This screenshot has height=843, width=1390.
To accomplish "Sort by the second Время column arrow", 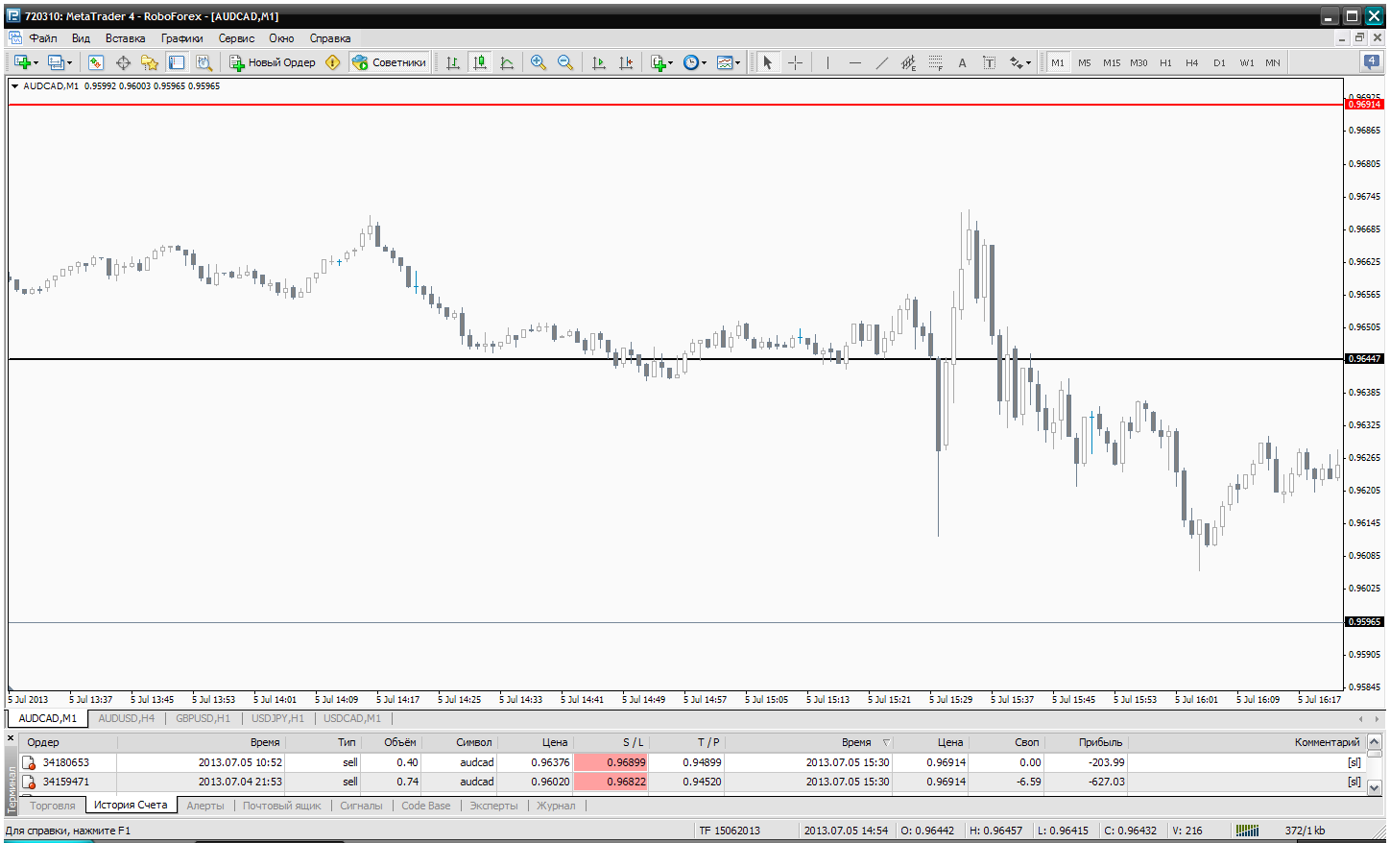I will pos(885,742).
